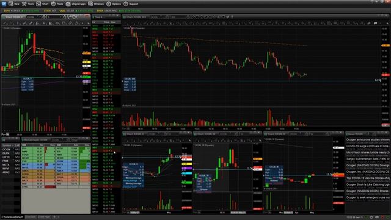The image size is (391, 220).
Task: Select horizontal line tool in left chart toolbar
Action: (12, 23)
